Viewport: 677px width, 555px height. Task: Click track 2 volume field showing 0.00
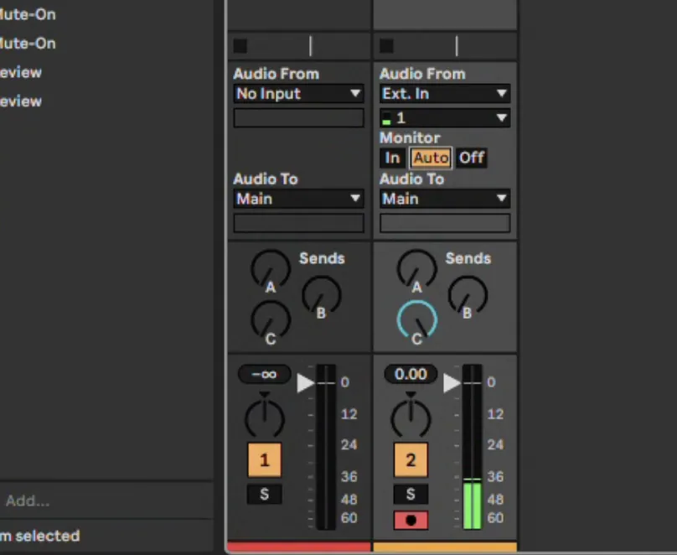[411, 374]
